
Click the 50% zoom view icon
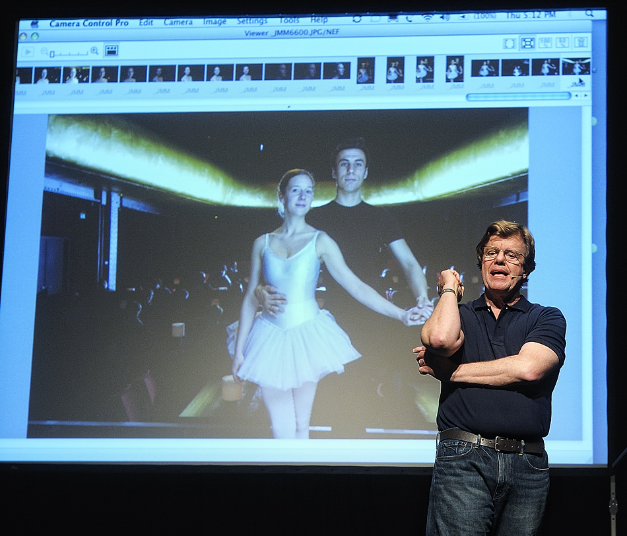(x=562, y=43)
